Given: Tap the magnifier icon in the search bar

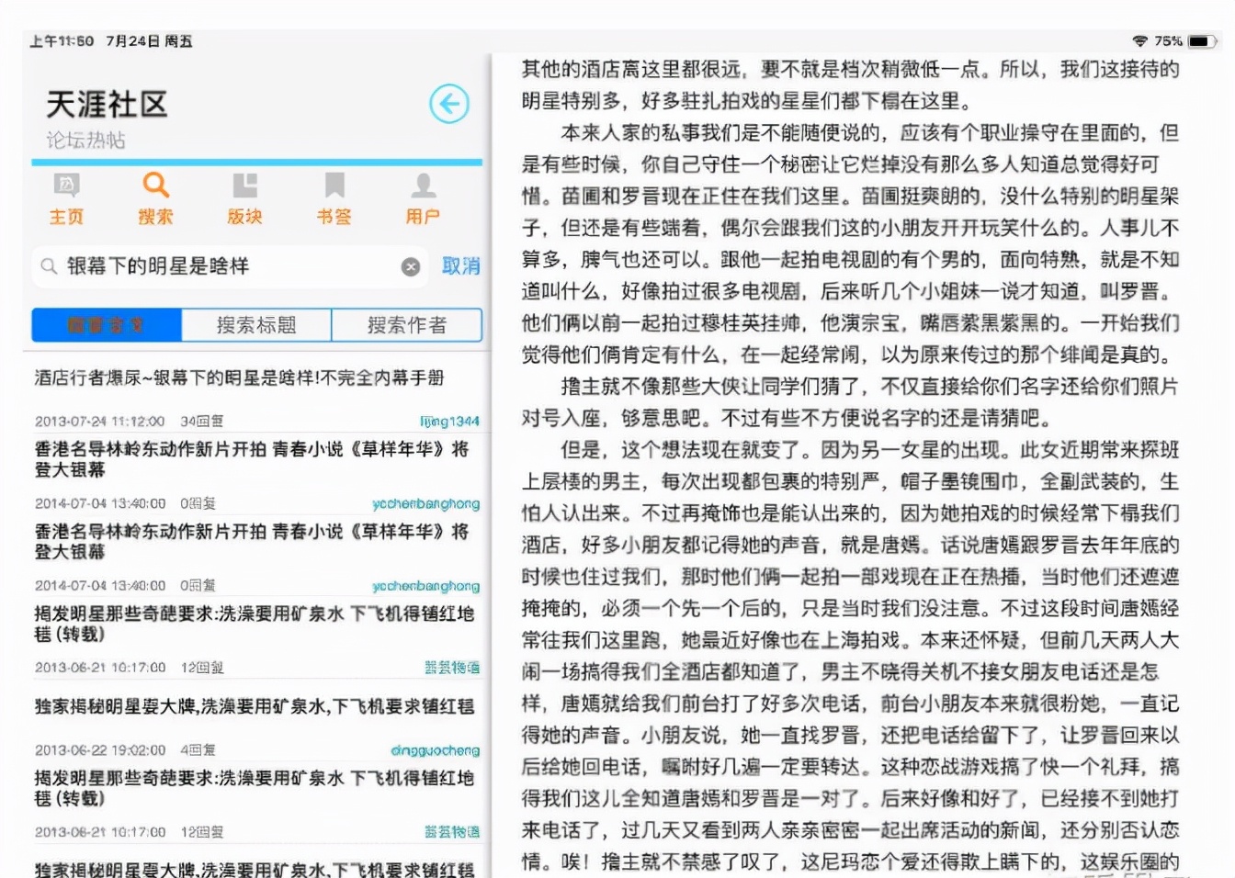Looking at the screenshot, I should click(50, 266).
